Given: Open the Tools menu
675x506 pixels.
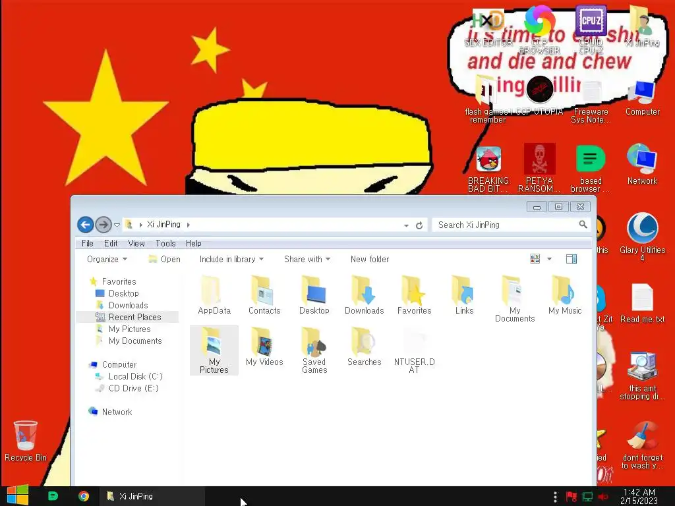Looking at the screenshot, I should pyautogui.click(x=165, y=243).
